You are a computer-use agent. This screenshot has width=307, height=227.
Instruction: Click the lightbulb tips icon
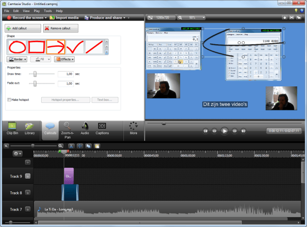click(x=296, y=11)
